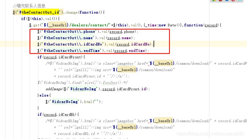Screen dimensions: 247x139
Task: Click the 'if(record.idCardFront){' line
Action: (x=61, y=57)
